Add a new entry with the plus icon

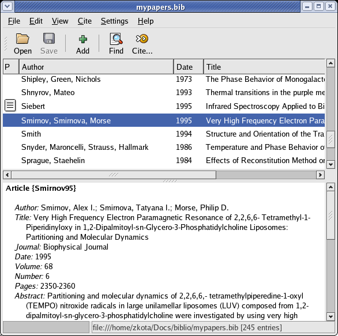pos(83,39)
